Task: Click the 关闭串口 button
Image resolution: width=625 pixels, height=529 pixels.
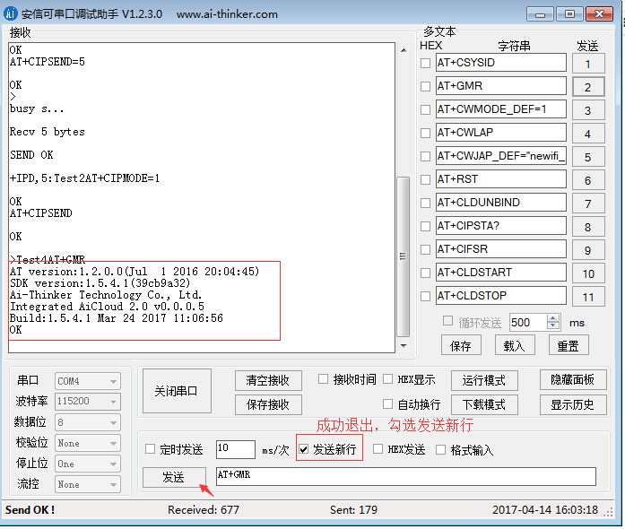Action: click(177, 391)
